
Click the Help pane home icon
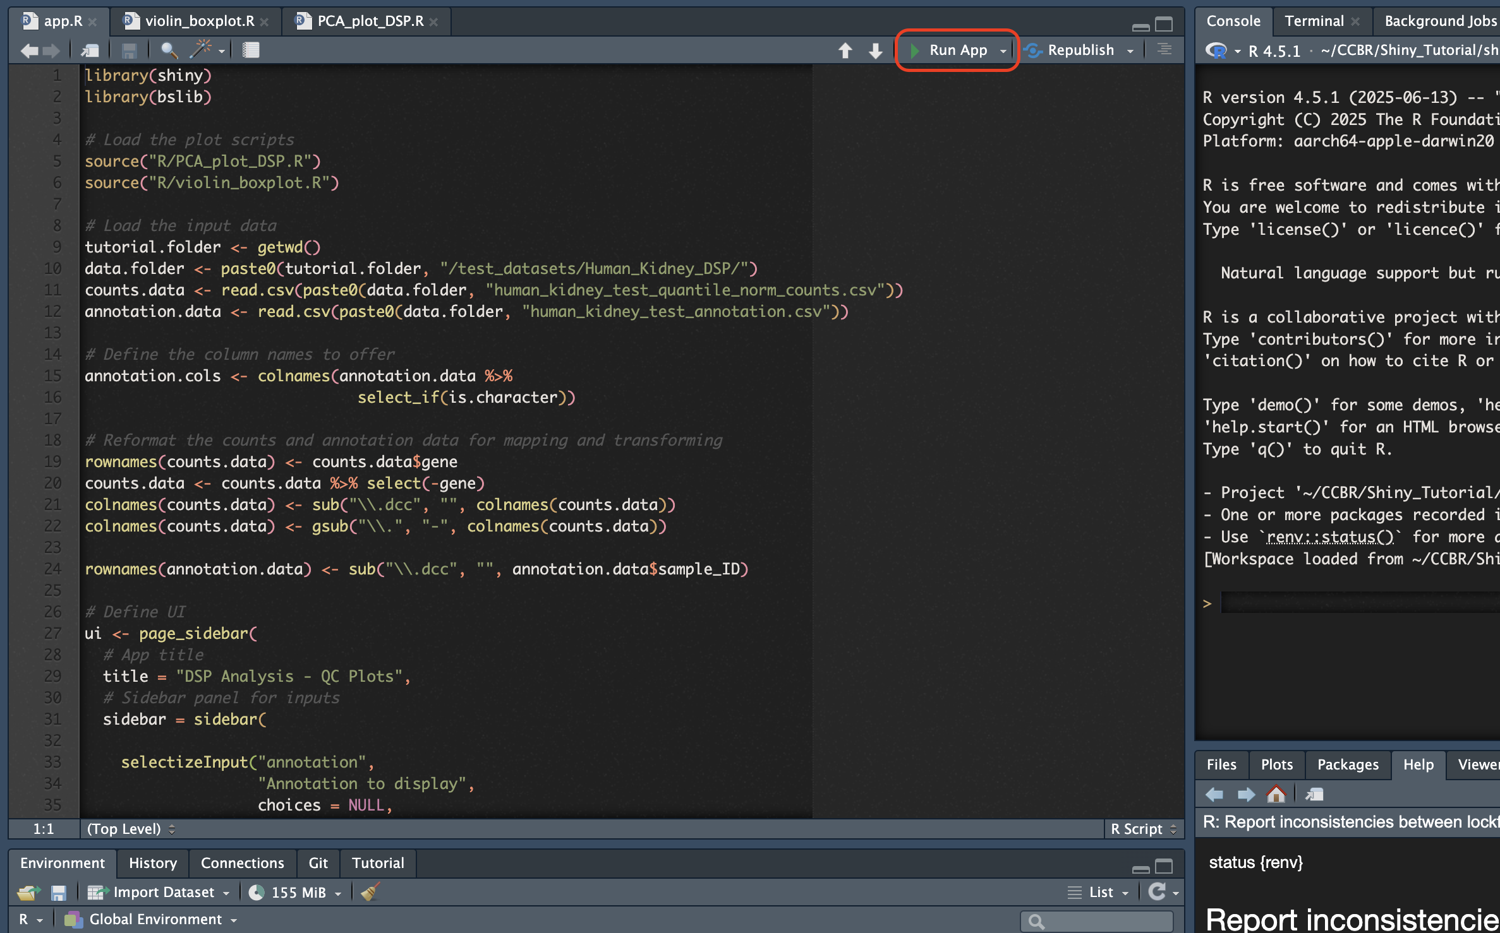(x=1276, y=794)
